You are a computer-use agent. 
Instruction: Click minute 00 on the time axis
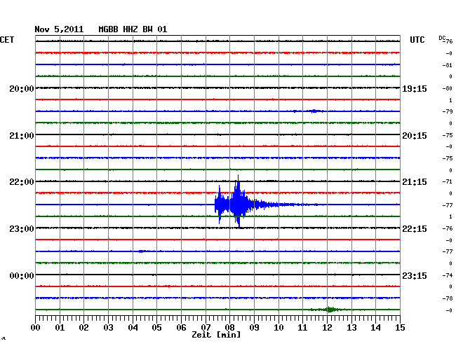click(x=36, y=327)
